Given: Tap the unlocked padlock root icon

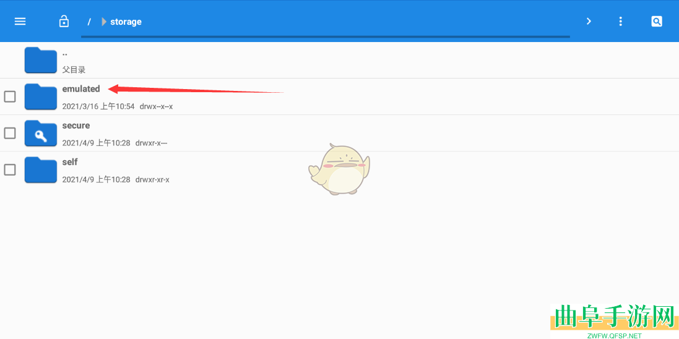Looking at the screenshot, I should point(64,21).
